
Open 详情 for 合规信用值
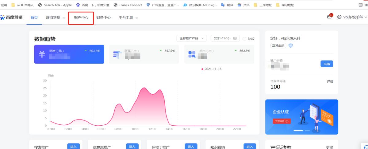pos(330,81)
